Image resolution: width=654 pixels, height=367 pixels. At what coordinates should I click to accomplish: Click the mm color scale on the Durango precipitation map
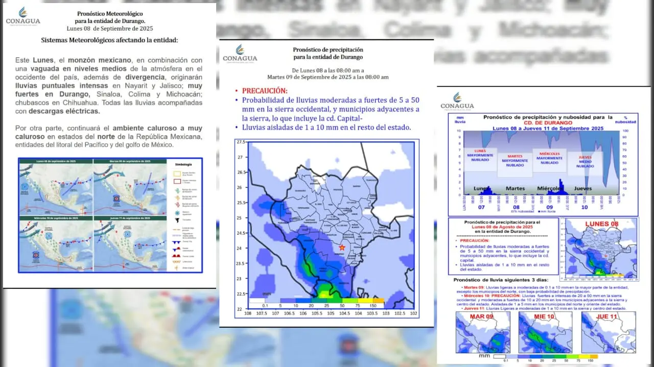coord(316,303)
